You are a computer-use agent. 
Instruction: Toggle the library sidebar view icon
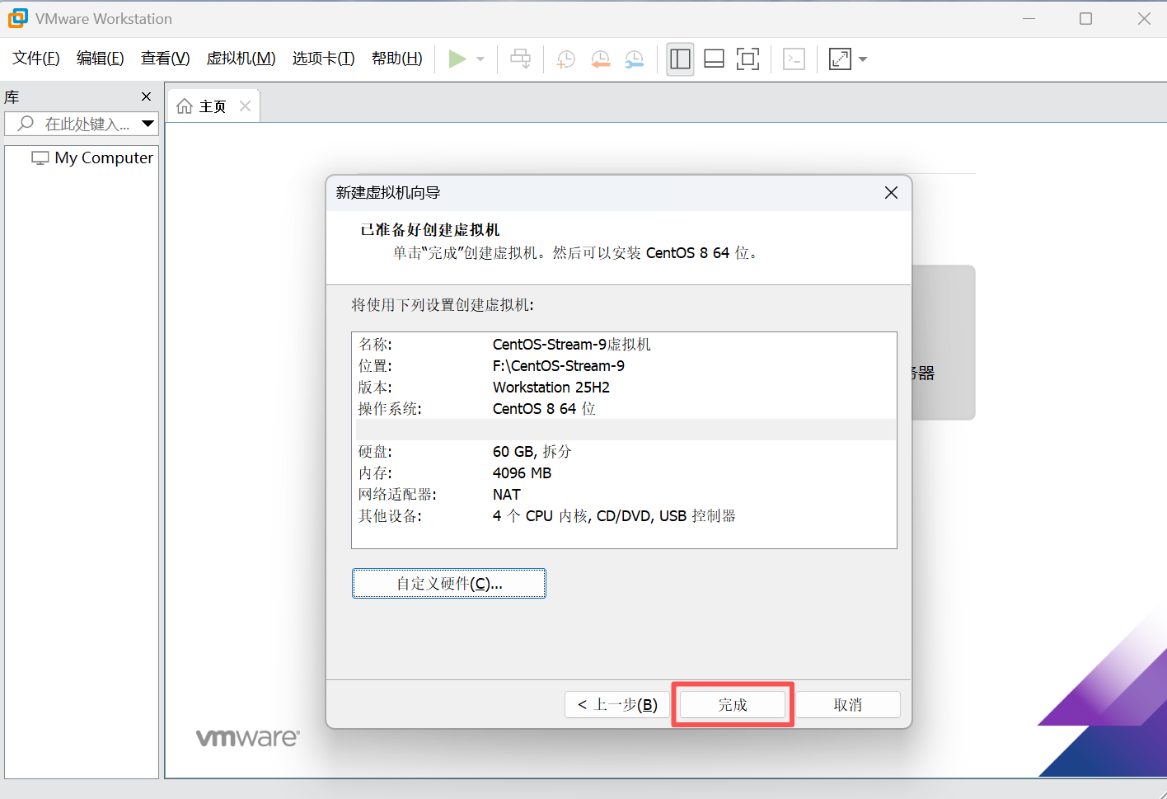point(680,59)
